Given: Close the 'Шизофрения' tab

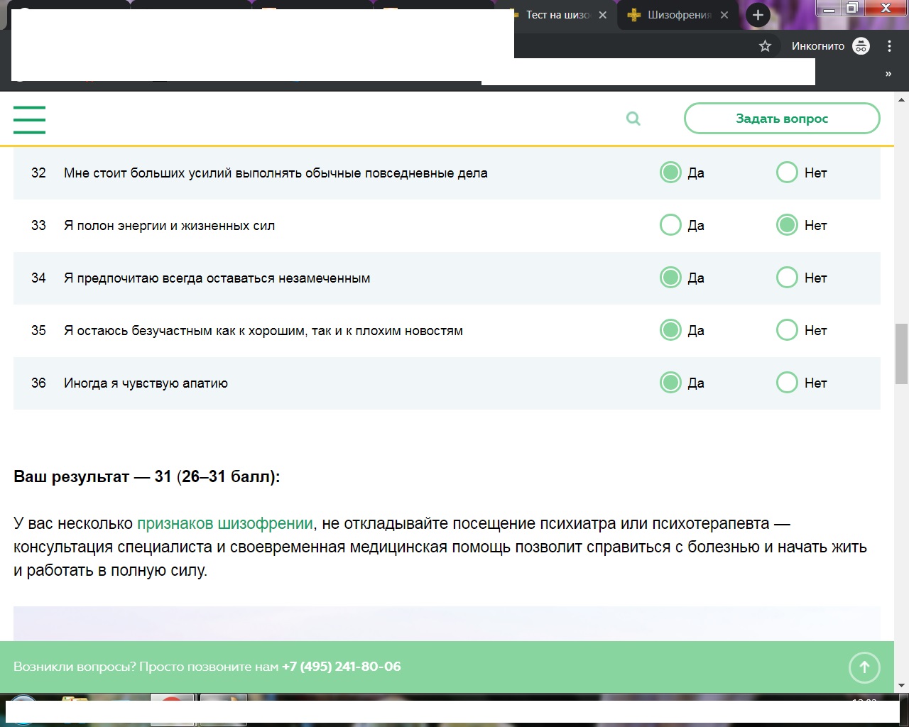Looking at the screenshot, I should [724, 15].
